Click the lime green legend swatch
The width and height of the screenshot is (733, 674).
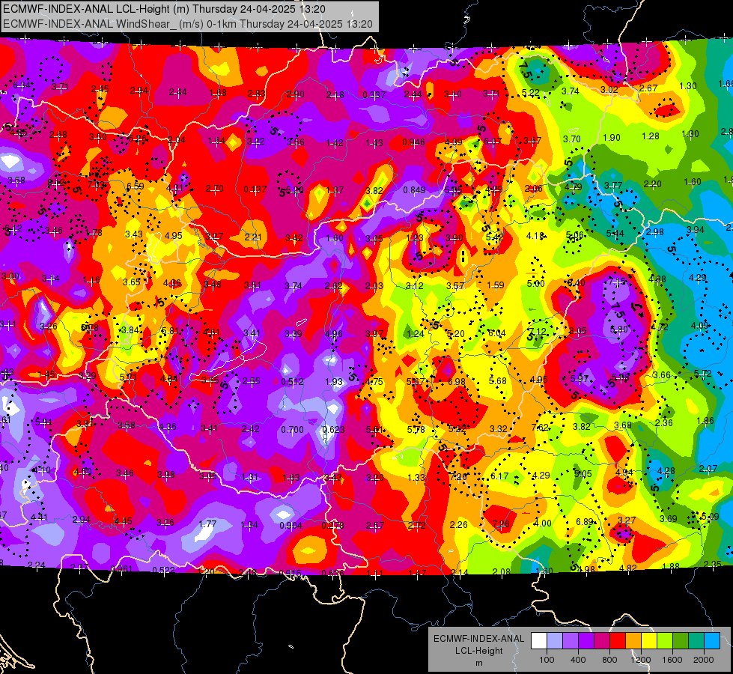click(665, 641)
